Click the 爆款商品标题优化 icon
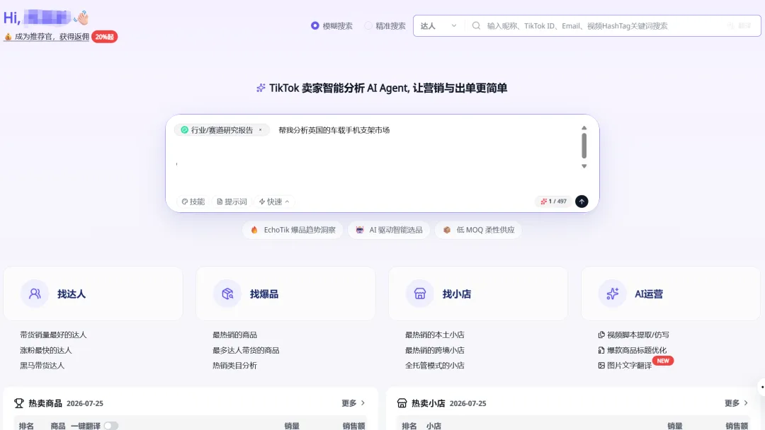This screenshot has height=430, width=765. point(601,350)
